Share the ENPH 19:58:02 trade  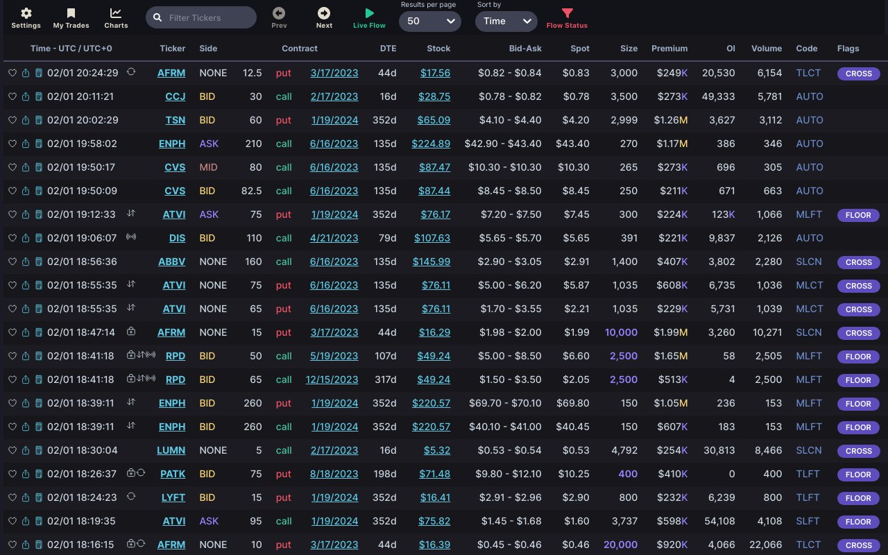tap(26, 144)
